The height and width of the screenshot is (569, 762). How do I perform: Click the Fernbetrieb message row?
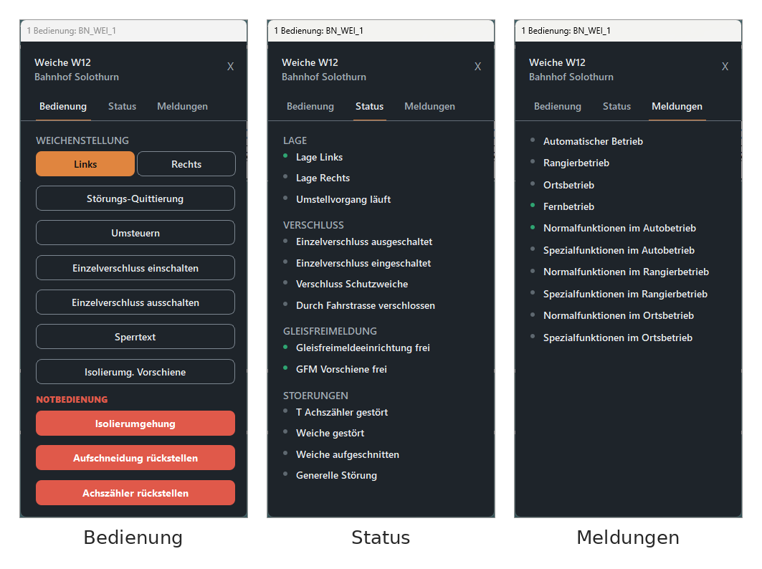point(563,206)
